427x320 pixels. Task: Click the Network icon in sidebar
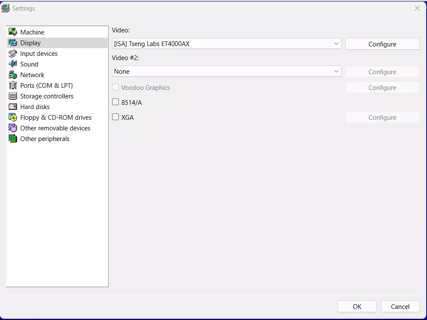[x=12, y=75]
